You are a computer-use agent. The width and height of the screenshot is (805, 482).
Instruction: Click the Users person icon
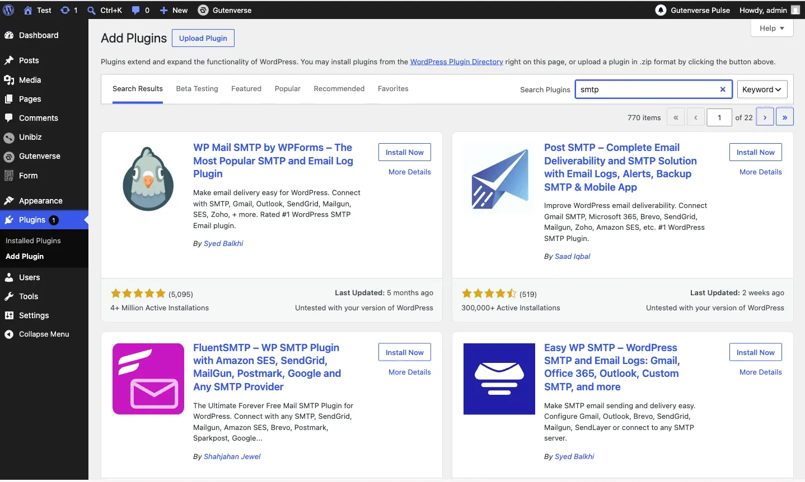coord(9,277)
